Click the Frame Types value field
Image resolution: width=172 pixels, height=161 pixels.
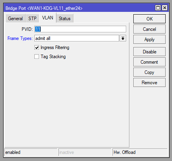coord(77,38)
